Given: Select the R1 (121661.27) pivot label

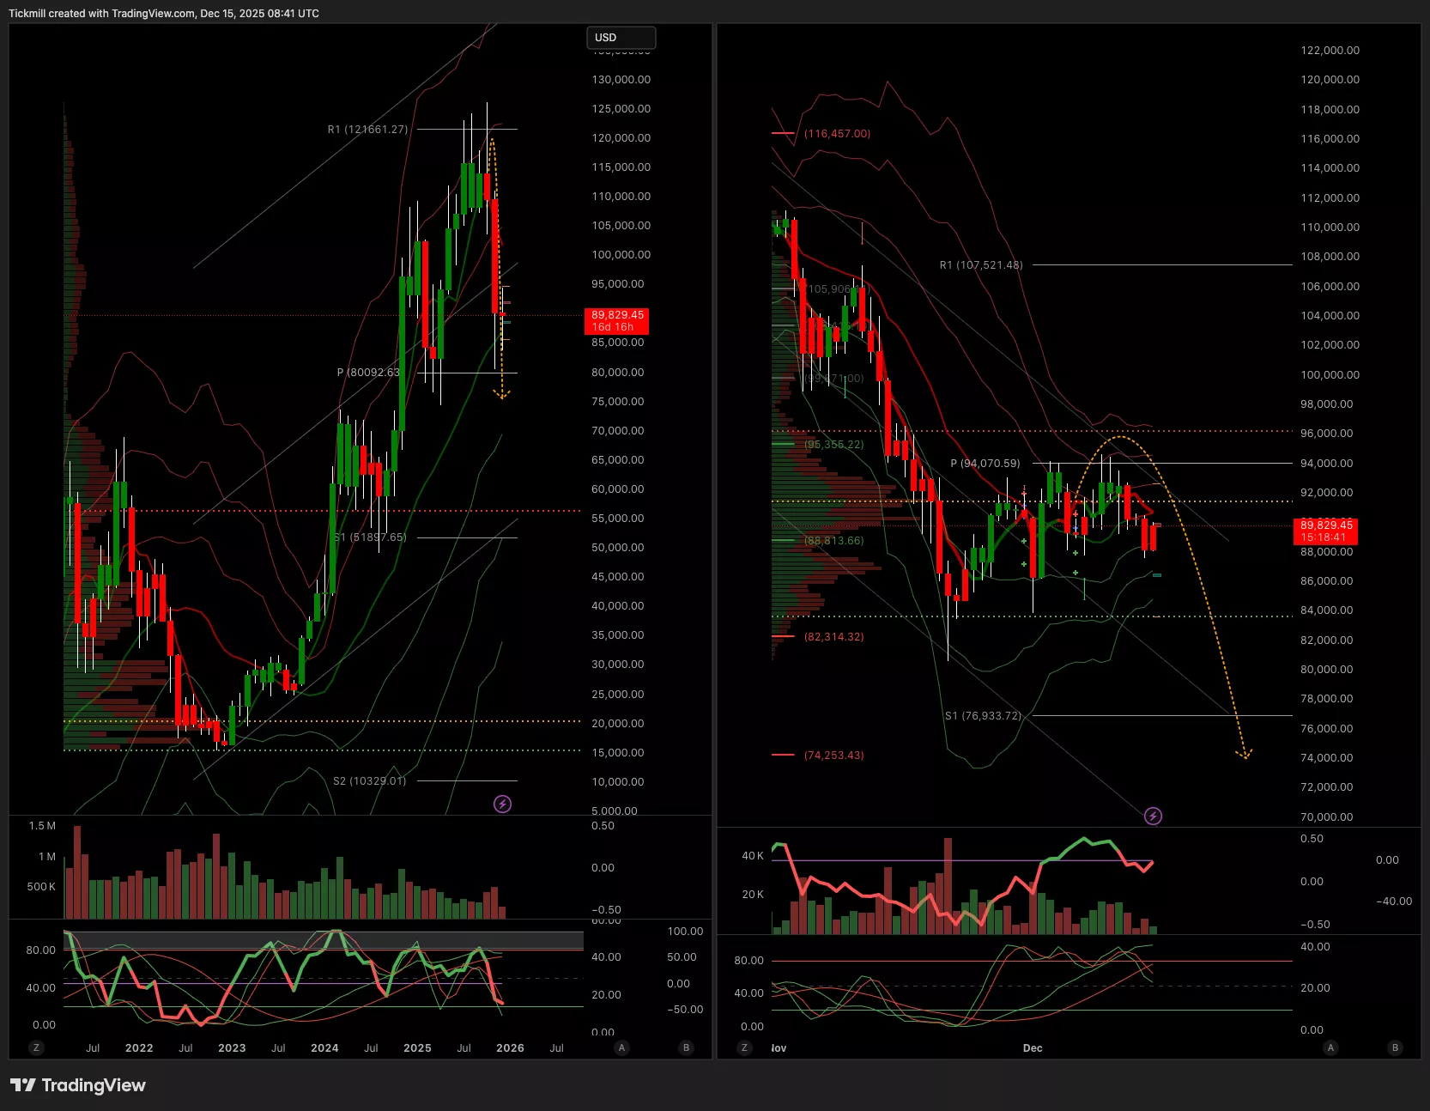Looking at the screenshot, I should (x=367, y=130).
